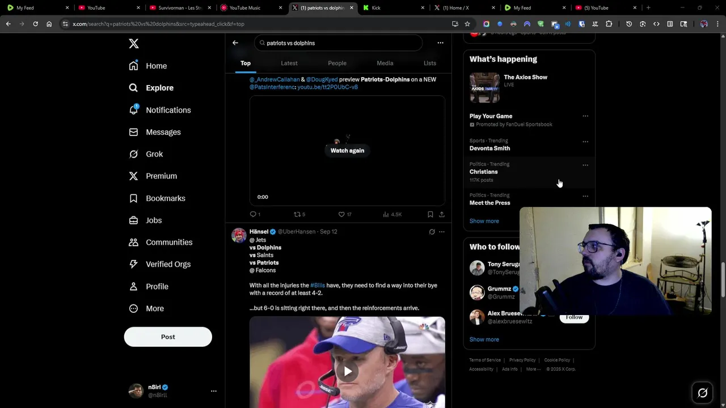
Task: Repost the Patriots-Dolphins preview post
Action: click(299, 214)
